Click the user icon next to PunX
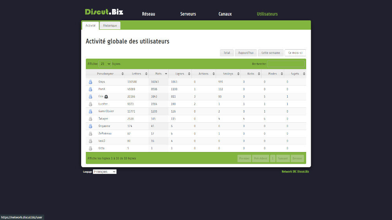 coord(90,89)
